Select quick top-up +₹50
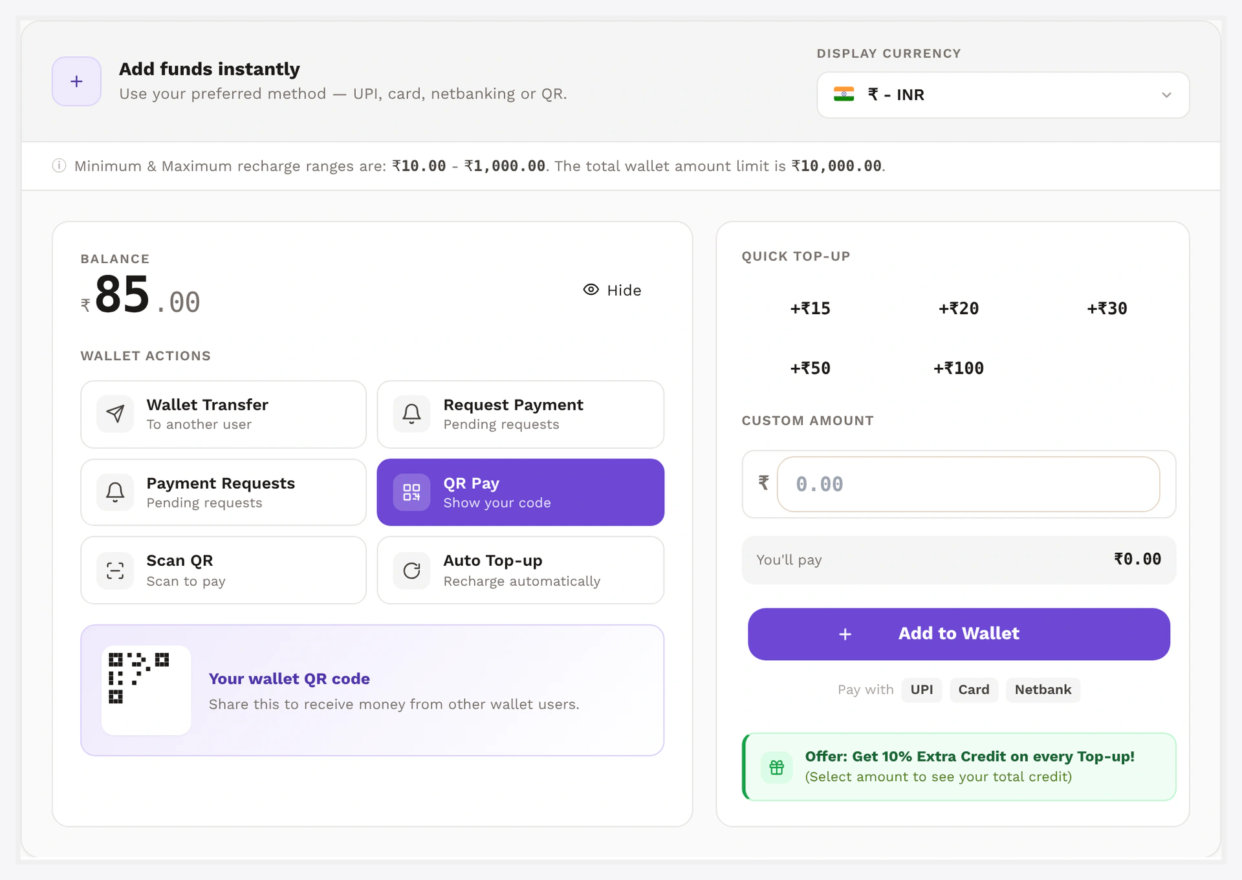This screenshot has height=880, width=1242. click(x=810, y=369)
